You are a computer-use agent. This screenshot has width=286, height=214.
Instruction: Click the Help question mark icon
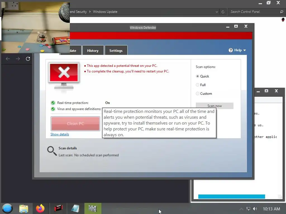click(x=230, y=50)
